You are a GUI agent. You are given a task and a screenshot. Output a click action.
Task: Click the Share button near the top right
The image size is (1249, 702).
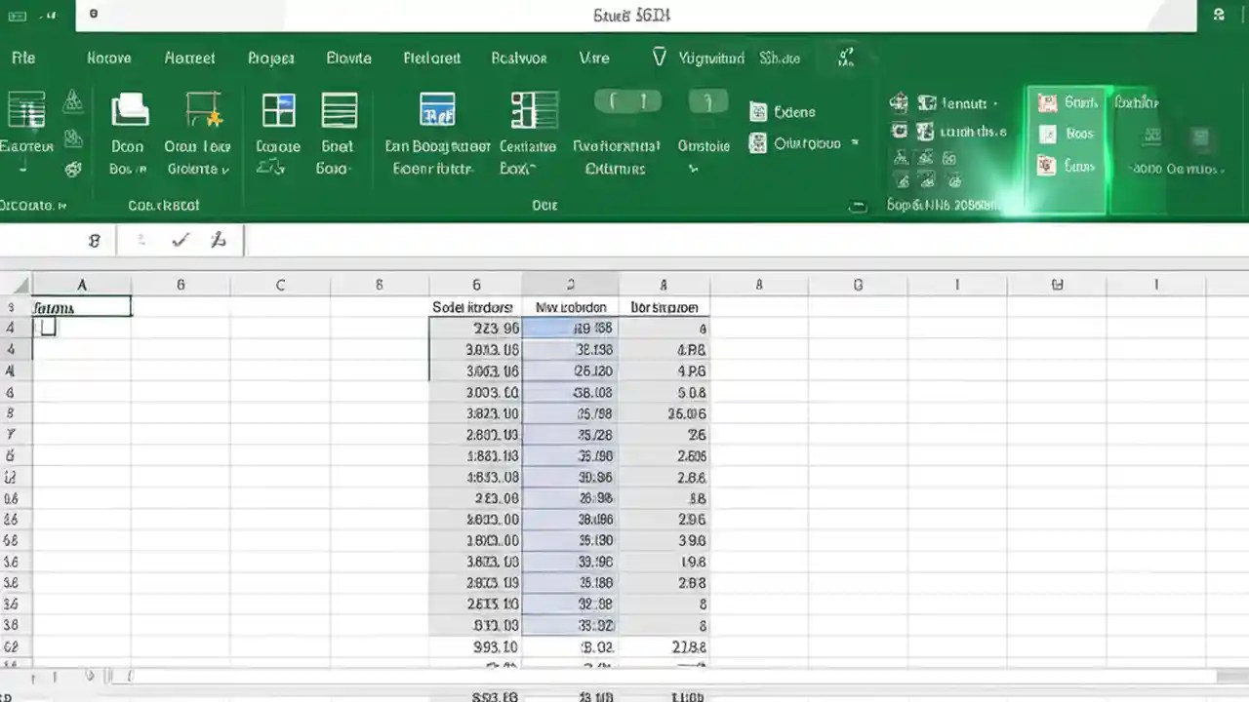pyautogui.click(x=780, y=58)
